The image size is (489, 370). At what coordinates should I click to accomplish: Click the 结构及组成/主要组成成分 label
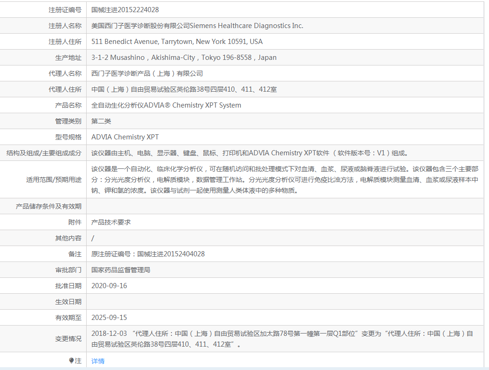(x=44, y=153)
